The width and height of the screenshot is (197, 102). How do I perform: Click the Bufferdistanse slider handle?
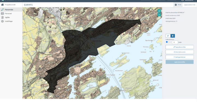tap(167, 42)
